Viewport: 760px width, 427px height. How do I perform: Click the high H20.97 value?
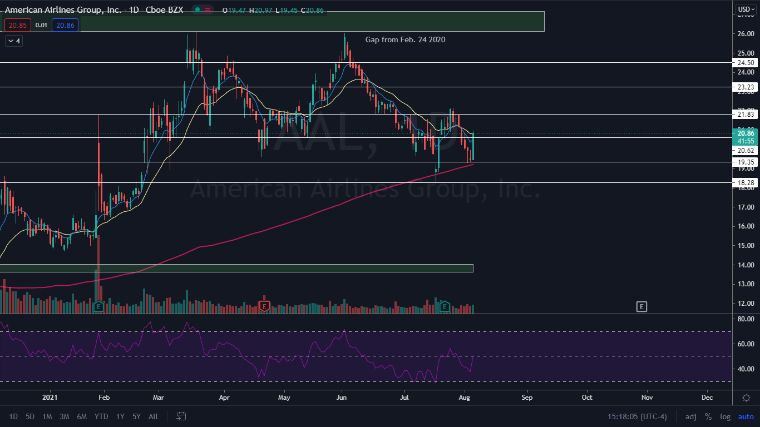[x=261, y=10]
